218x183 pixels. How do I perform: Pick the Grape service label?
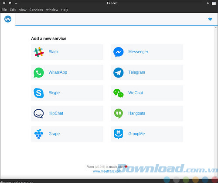(x=54, y=134)
